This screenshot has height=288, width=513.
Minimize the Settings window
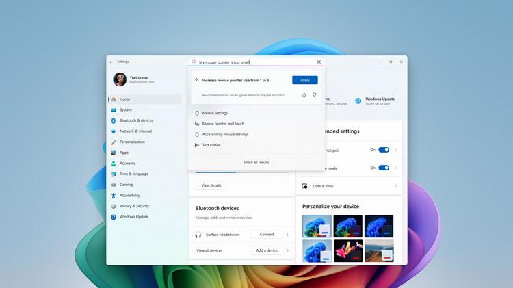click(380, 62)
